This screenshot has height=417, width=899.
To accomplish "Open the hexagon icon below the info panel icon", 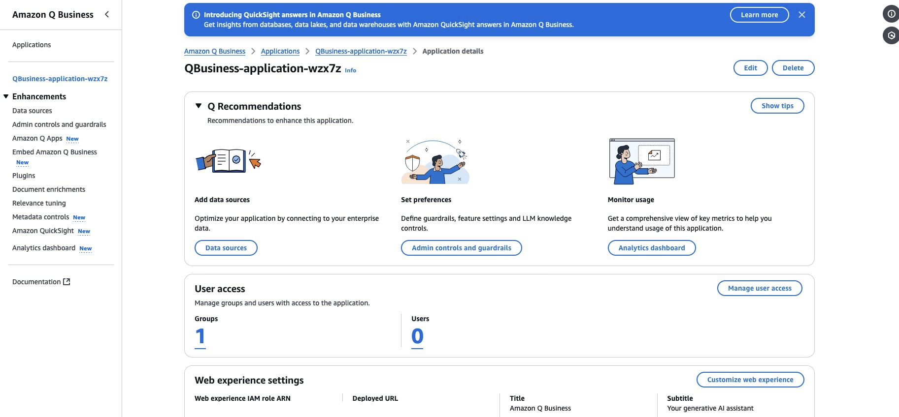I will pos(891,35).
